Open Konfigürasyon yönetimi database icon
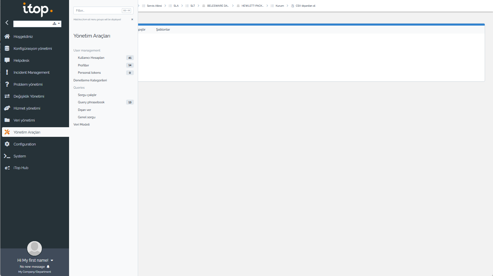Screen dimensions: 493x276 tap(7, 48)
